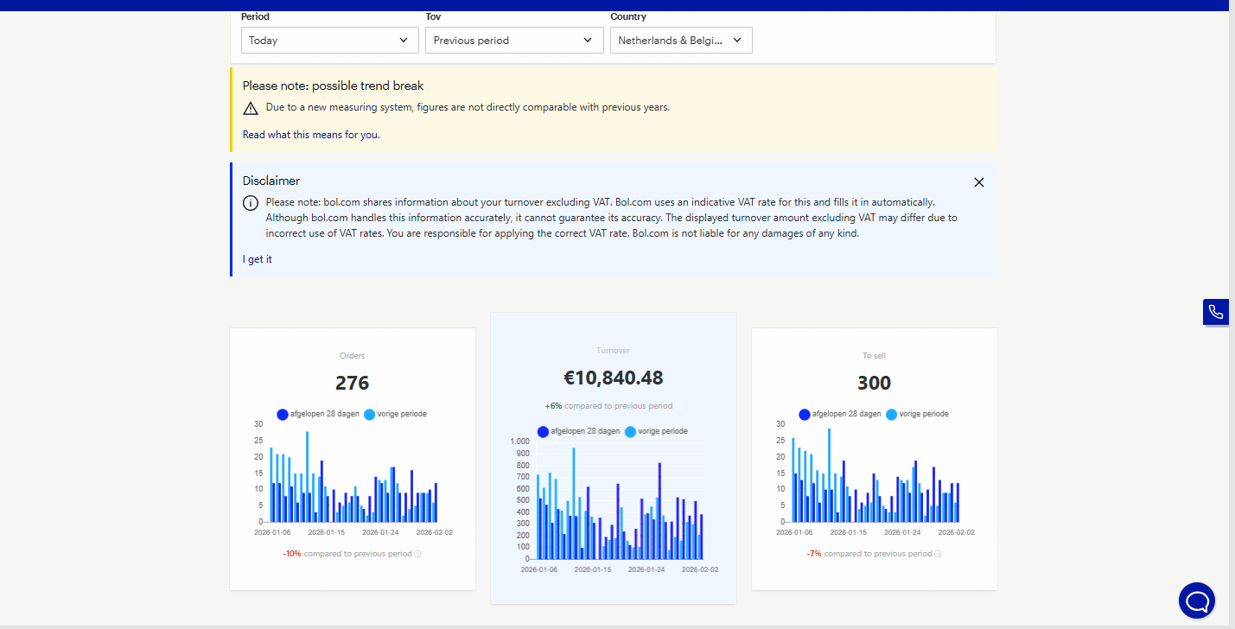Open the Period dropdown showing Today

(x=329, y=40)
